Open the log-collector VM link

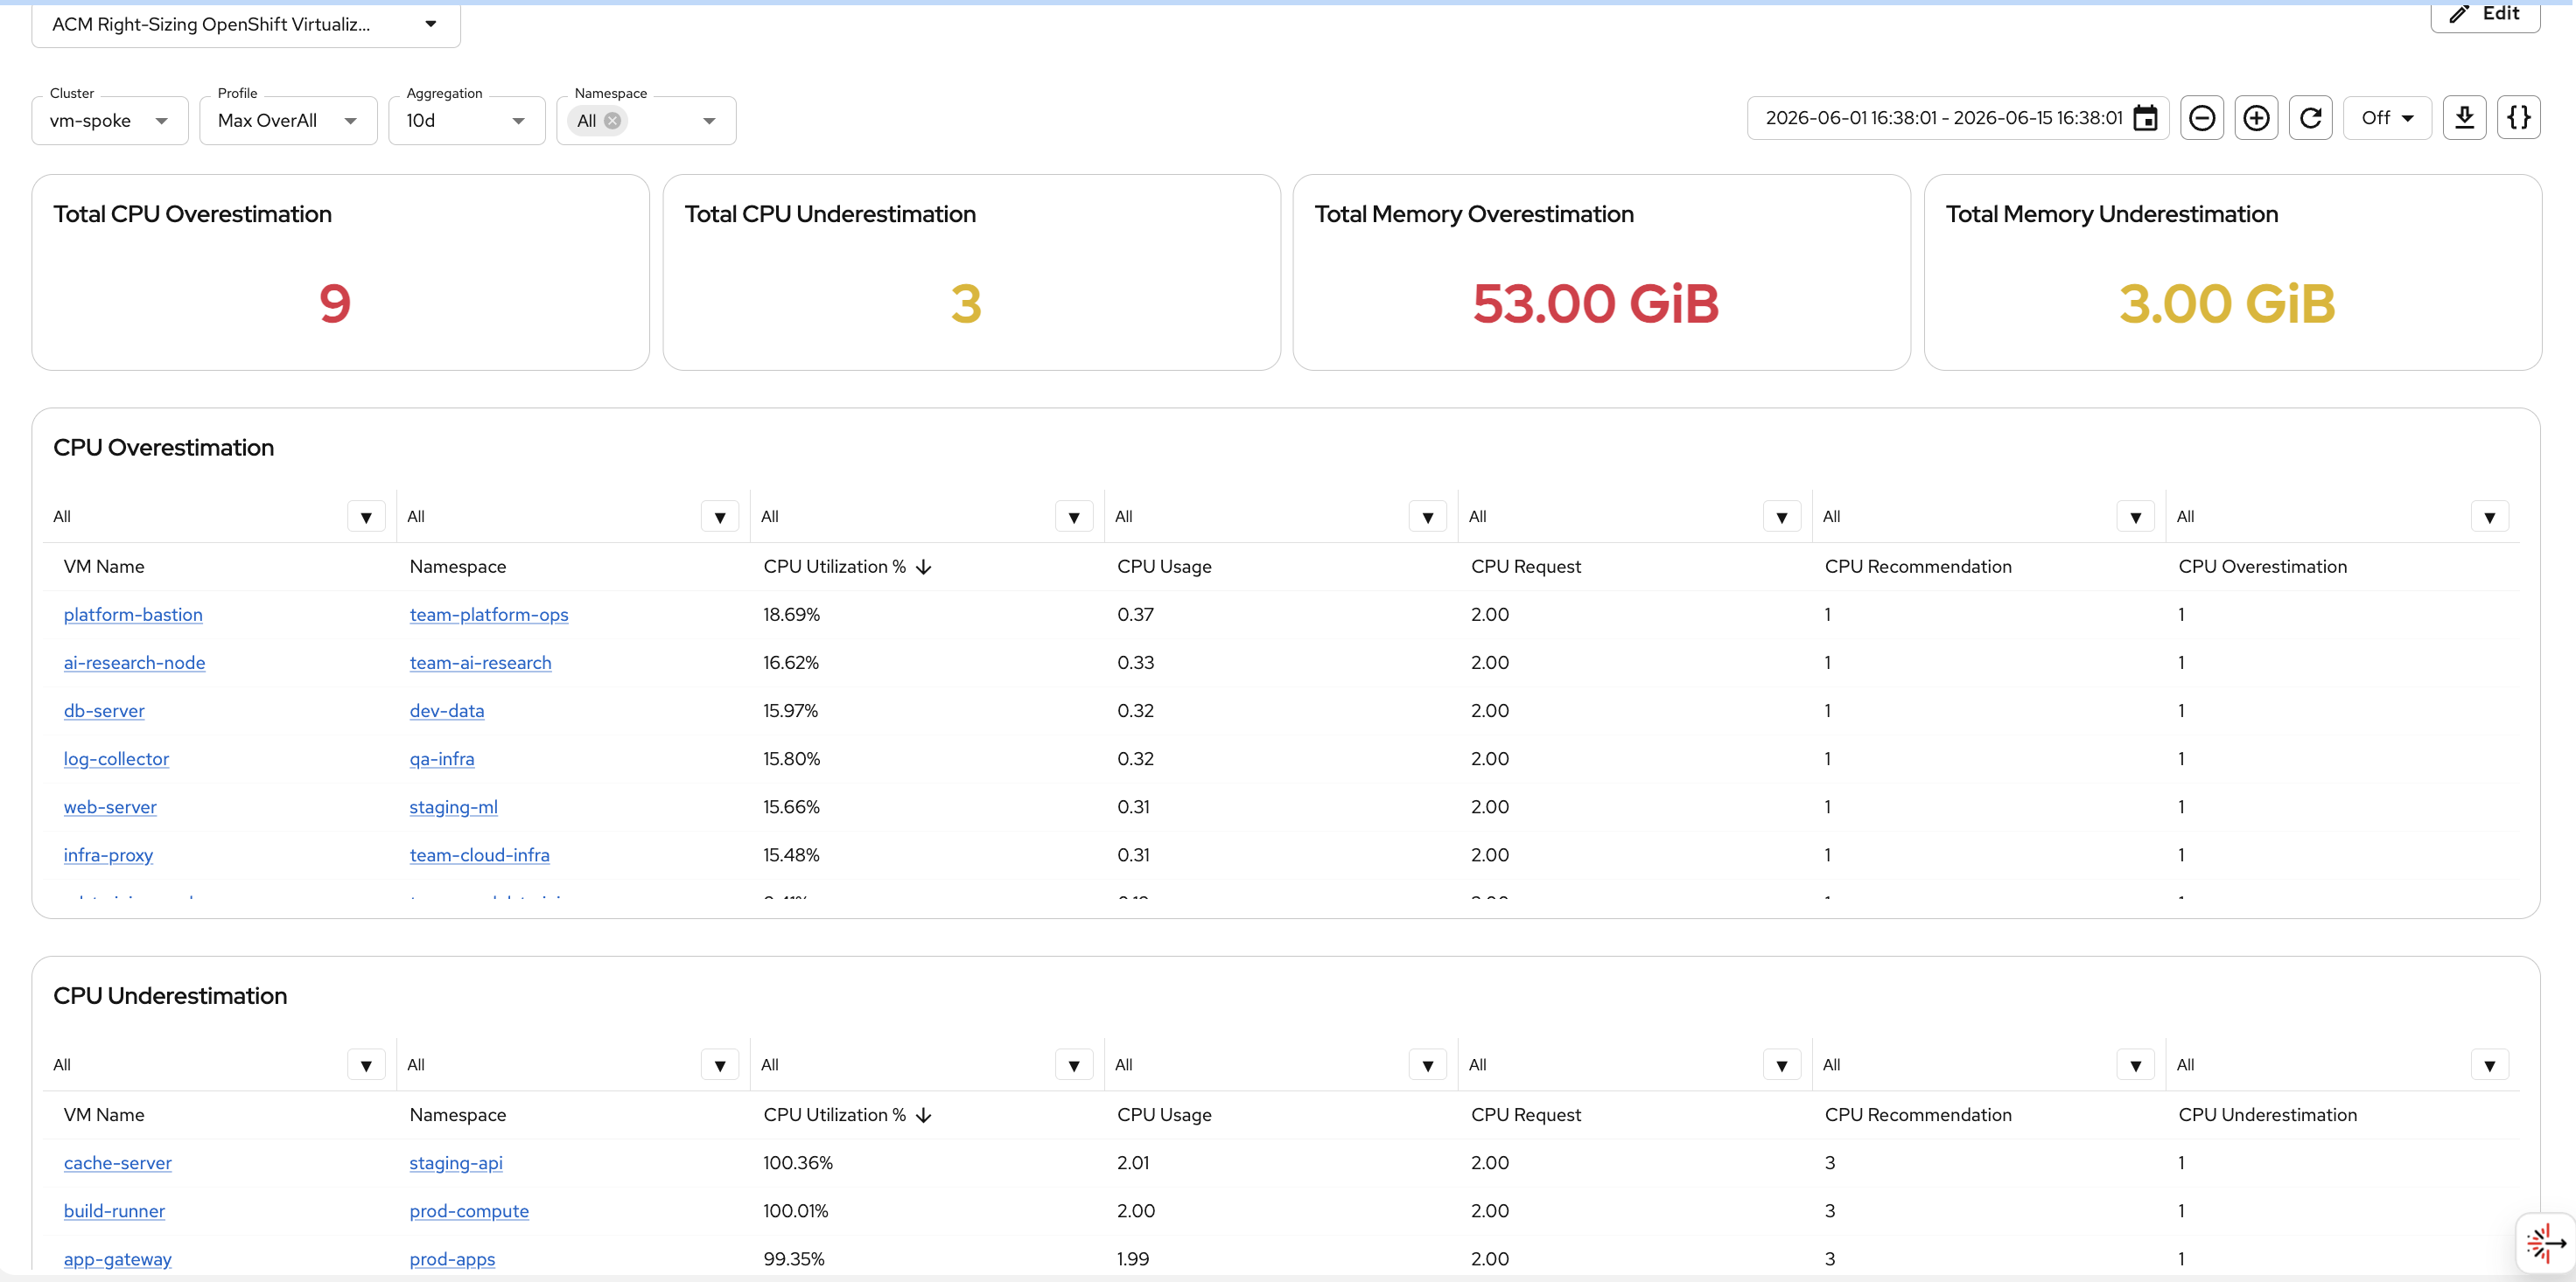(116, 758)
